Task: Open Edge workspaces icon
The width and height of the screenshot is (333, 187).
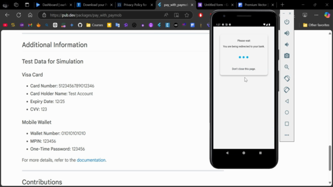Action: coord(16,5)
